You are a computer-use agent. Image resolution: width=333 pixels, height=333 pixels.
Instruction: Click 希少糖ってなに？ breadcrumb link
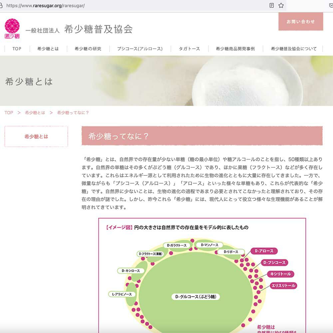point(73,113)
